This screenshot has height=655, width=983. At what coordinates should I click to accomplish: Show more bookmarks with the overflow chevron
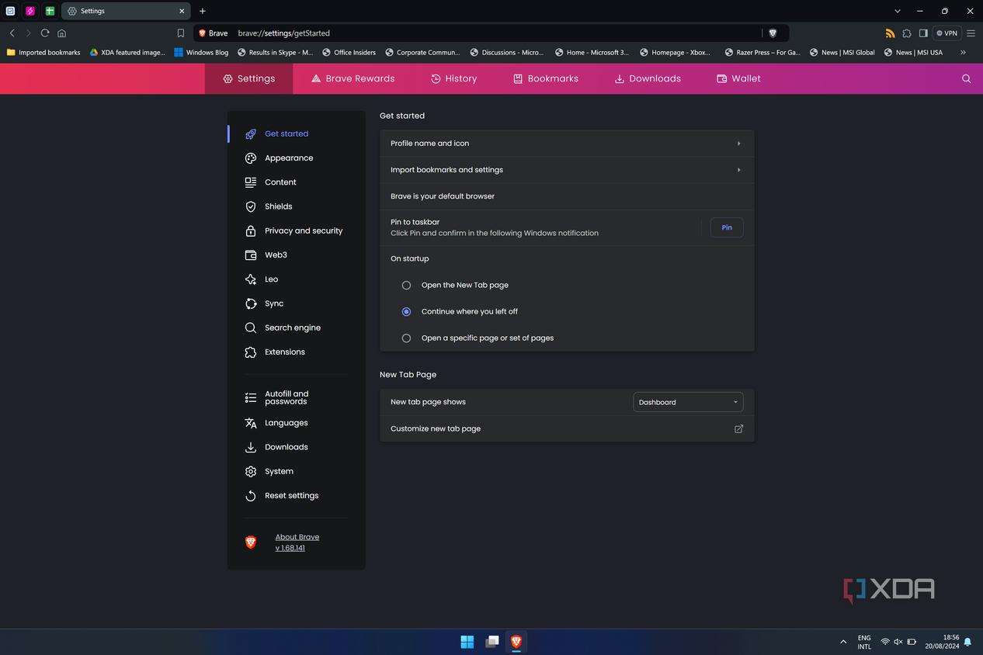click(x=963, y=52)
